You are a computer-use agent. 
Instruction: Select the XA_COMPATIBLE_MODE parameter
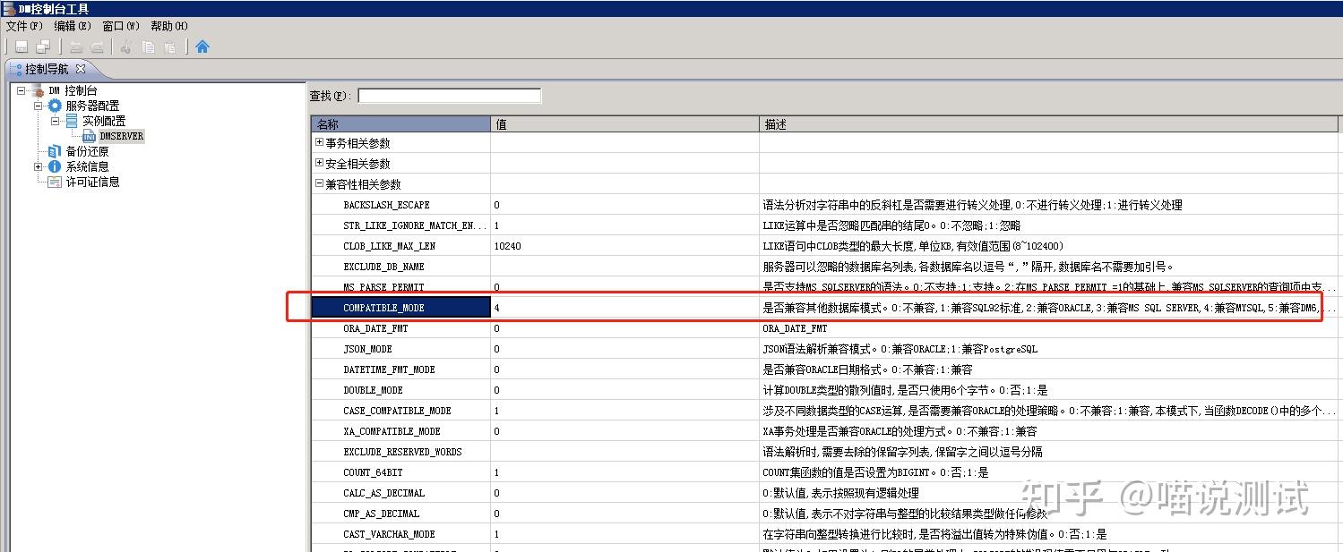[x=392, y=431]
